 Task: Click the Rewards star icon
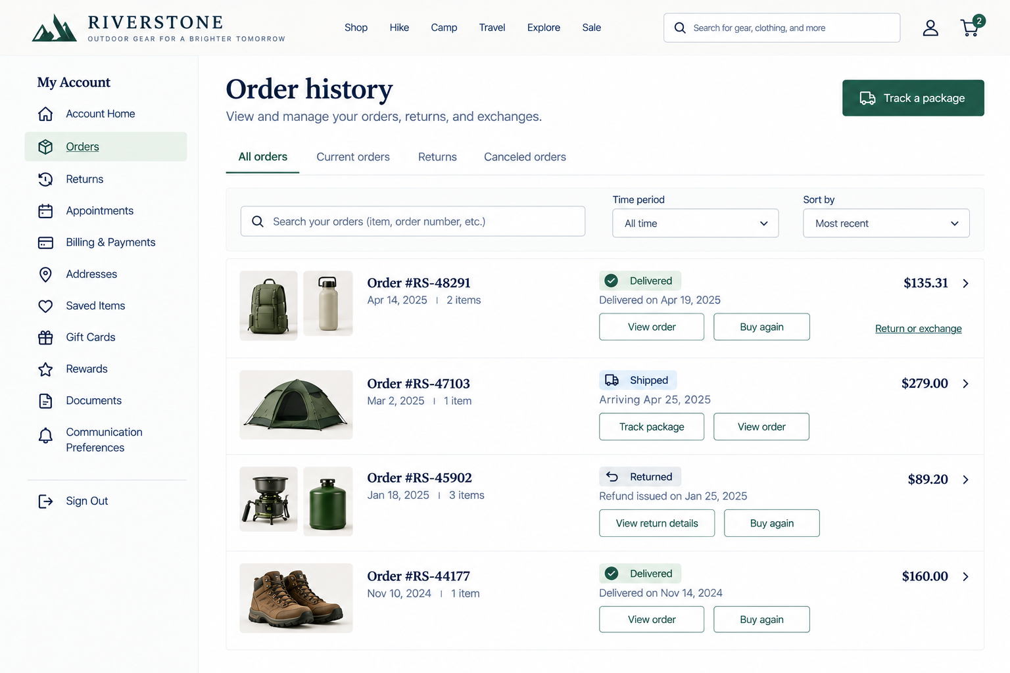(x=45, y=369)
